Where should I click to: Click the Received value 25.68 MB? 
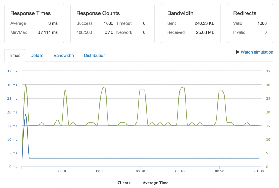pyautogui.click(x=205, y=32)
